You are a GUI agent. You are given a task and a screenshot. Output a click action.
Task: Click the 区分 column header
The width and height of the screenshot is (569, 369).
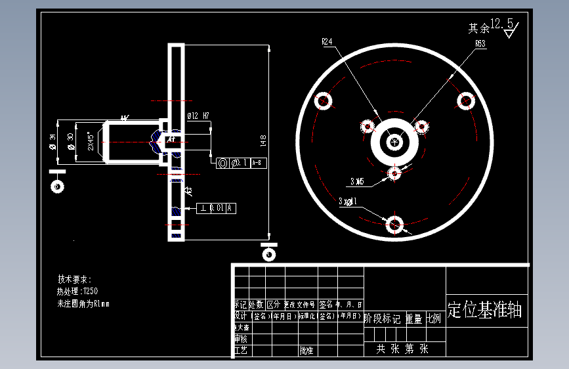tap(274, 305)
